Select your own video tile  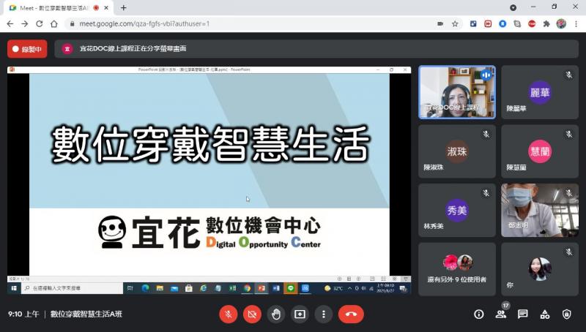(540, 269)
